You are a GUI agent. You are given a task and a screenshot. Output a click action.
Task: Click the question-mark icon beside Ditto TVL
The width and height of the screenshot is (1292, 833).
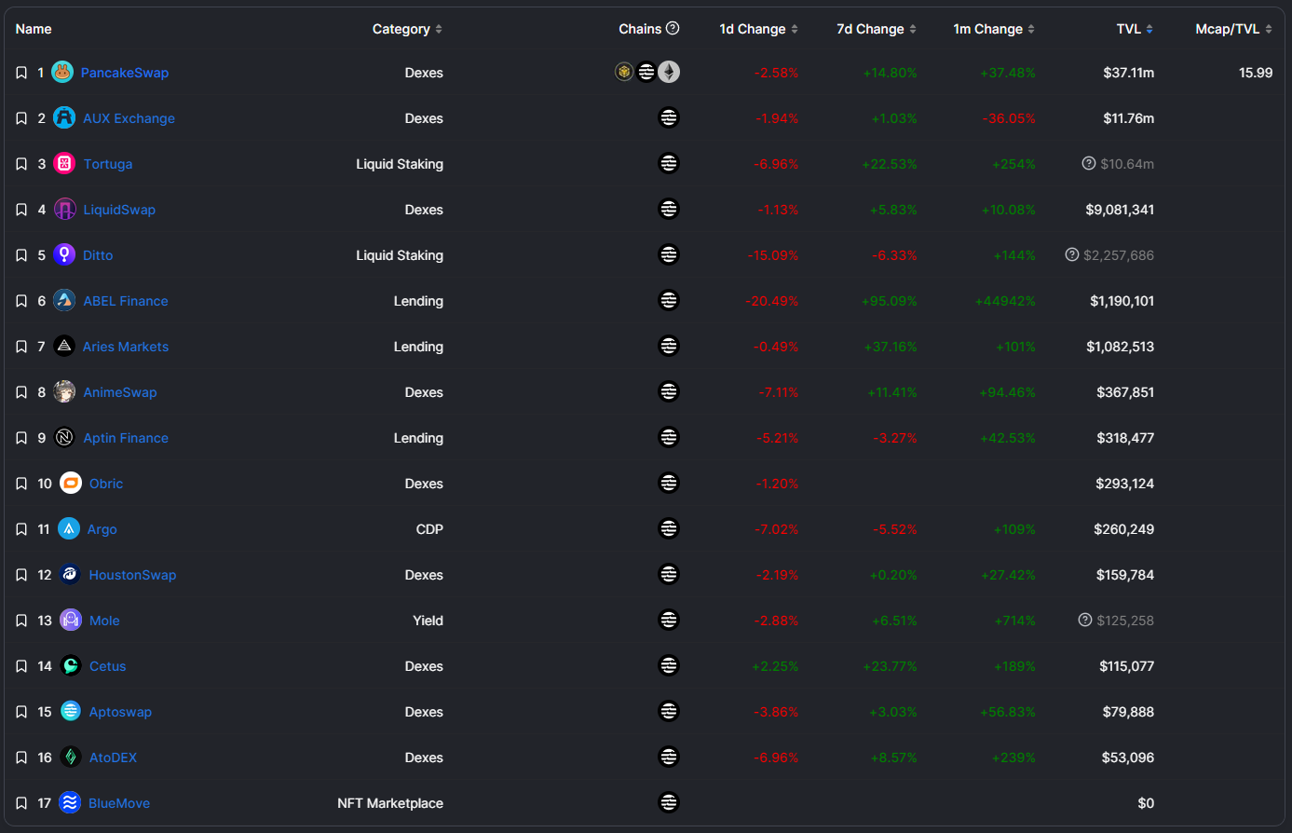click(1072, 254)
